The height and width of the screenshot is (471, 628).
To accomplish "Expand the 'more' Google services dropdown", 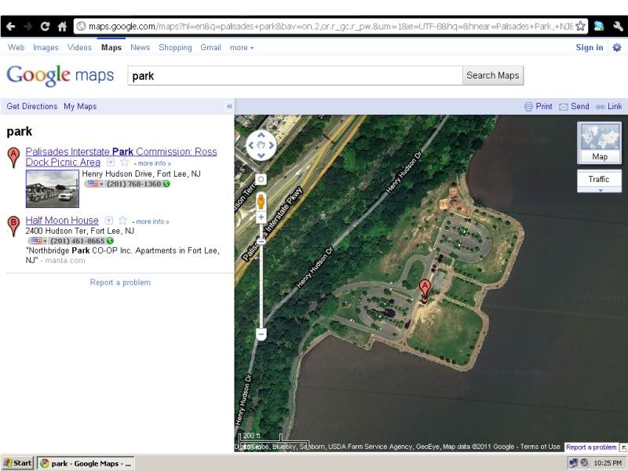I will [242, 47].
